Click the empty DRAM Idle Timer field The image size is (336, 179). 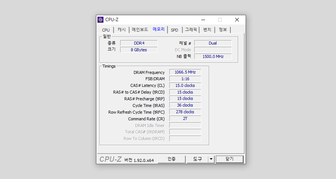point(185,125)
